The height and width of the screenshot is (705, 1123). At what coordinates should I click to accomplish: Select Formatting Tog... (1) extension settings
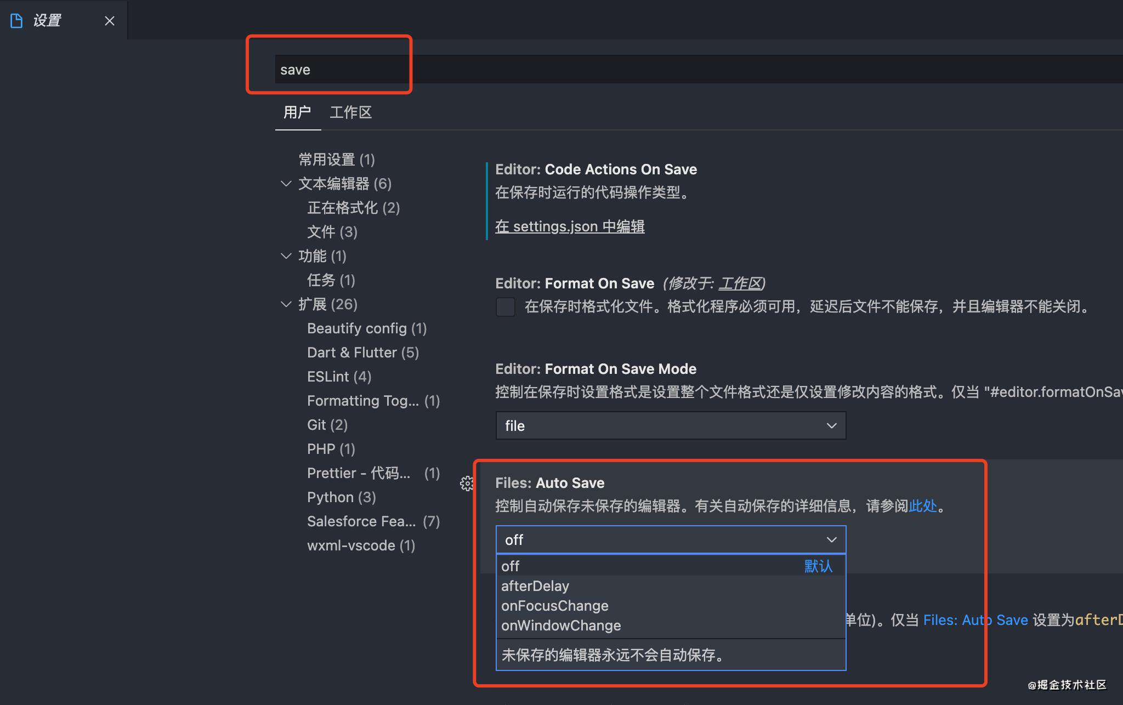(373, 401)
